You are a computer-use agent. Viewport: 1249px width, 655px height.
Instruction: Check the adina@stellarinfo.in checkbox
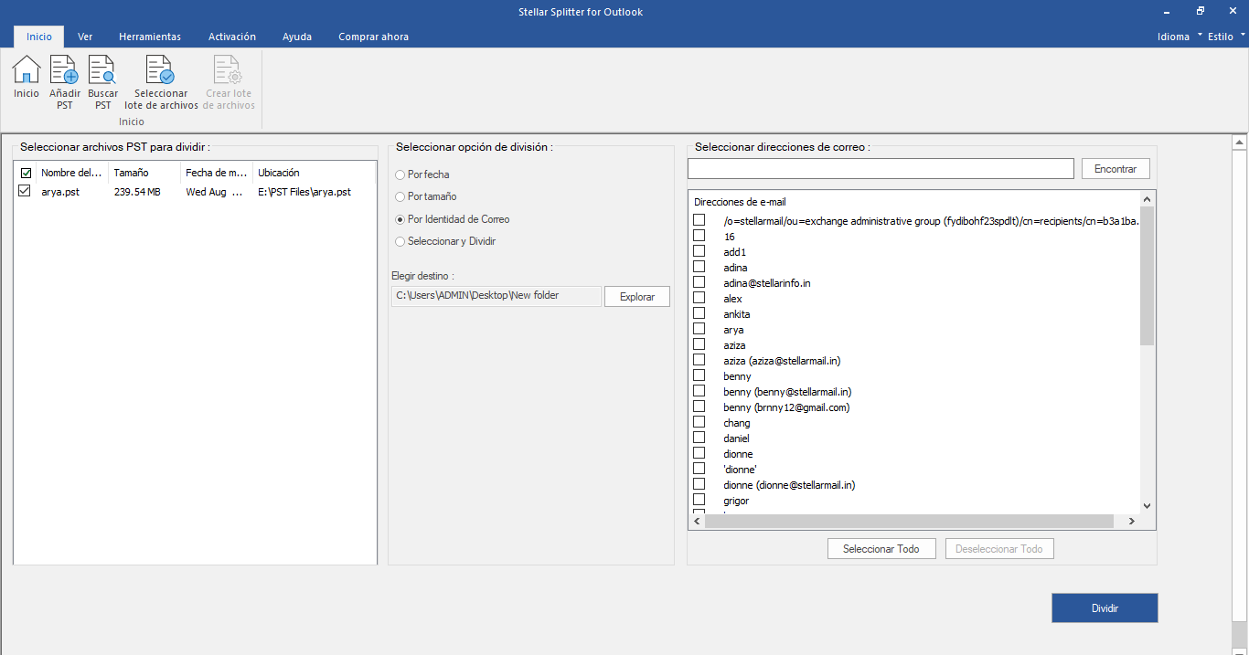(x=699, y=282)
